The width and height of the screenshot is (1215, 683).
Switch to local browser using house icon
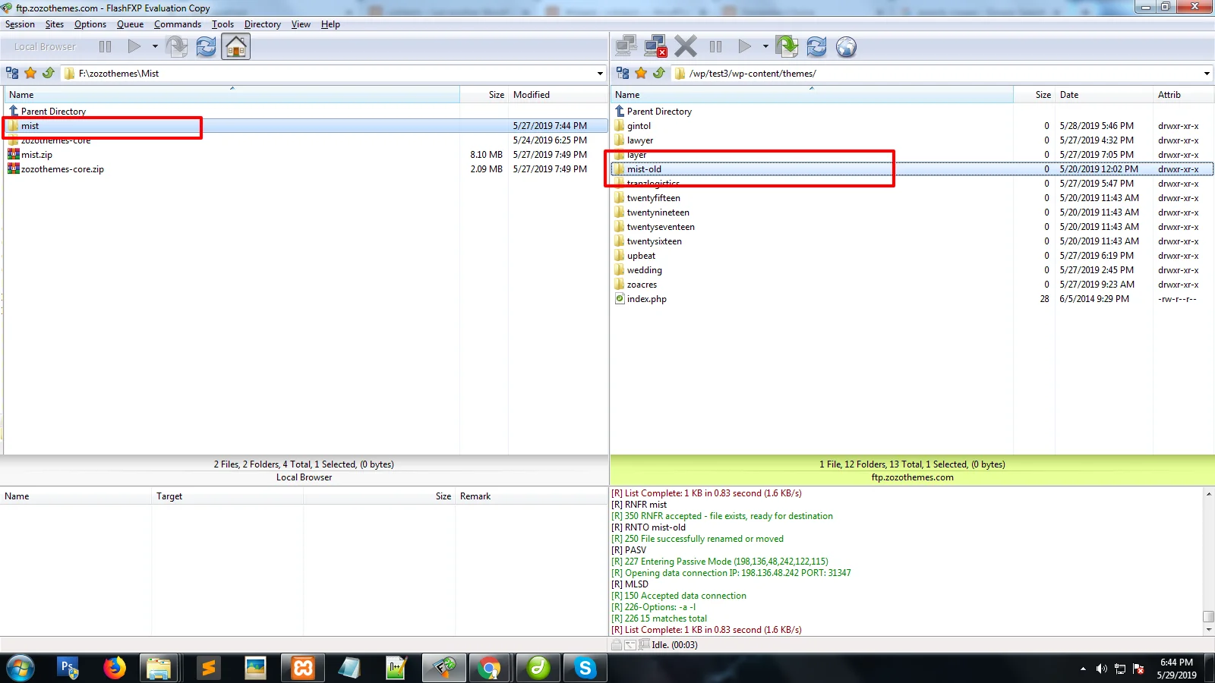(x=235, y=47)
